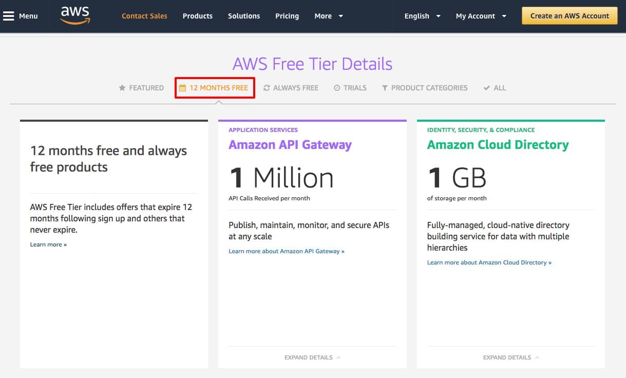Expand details for Amazon Cloud Directory card

click(x=511, y=357)
